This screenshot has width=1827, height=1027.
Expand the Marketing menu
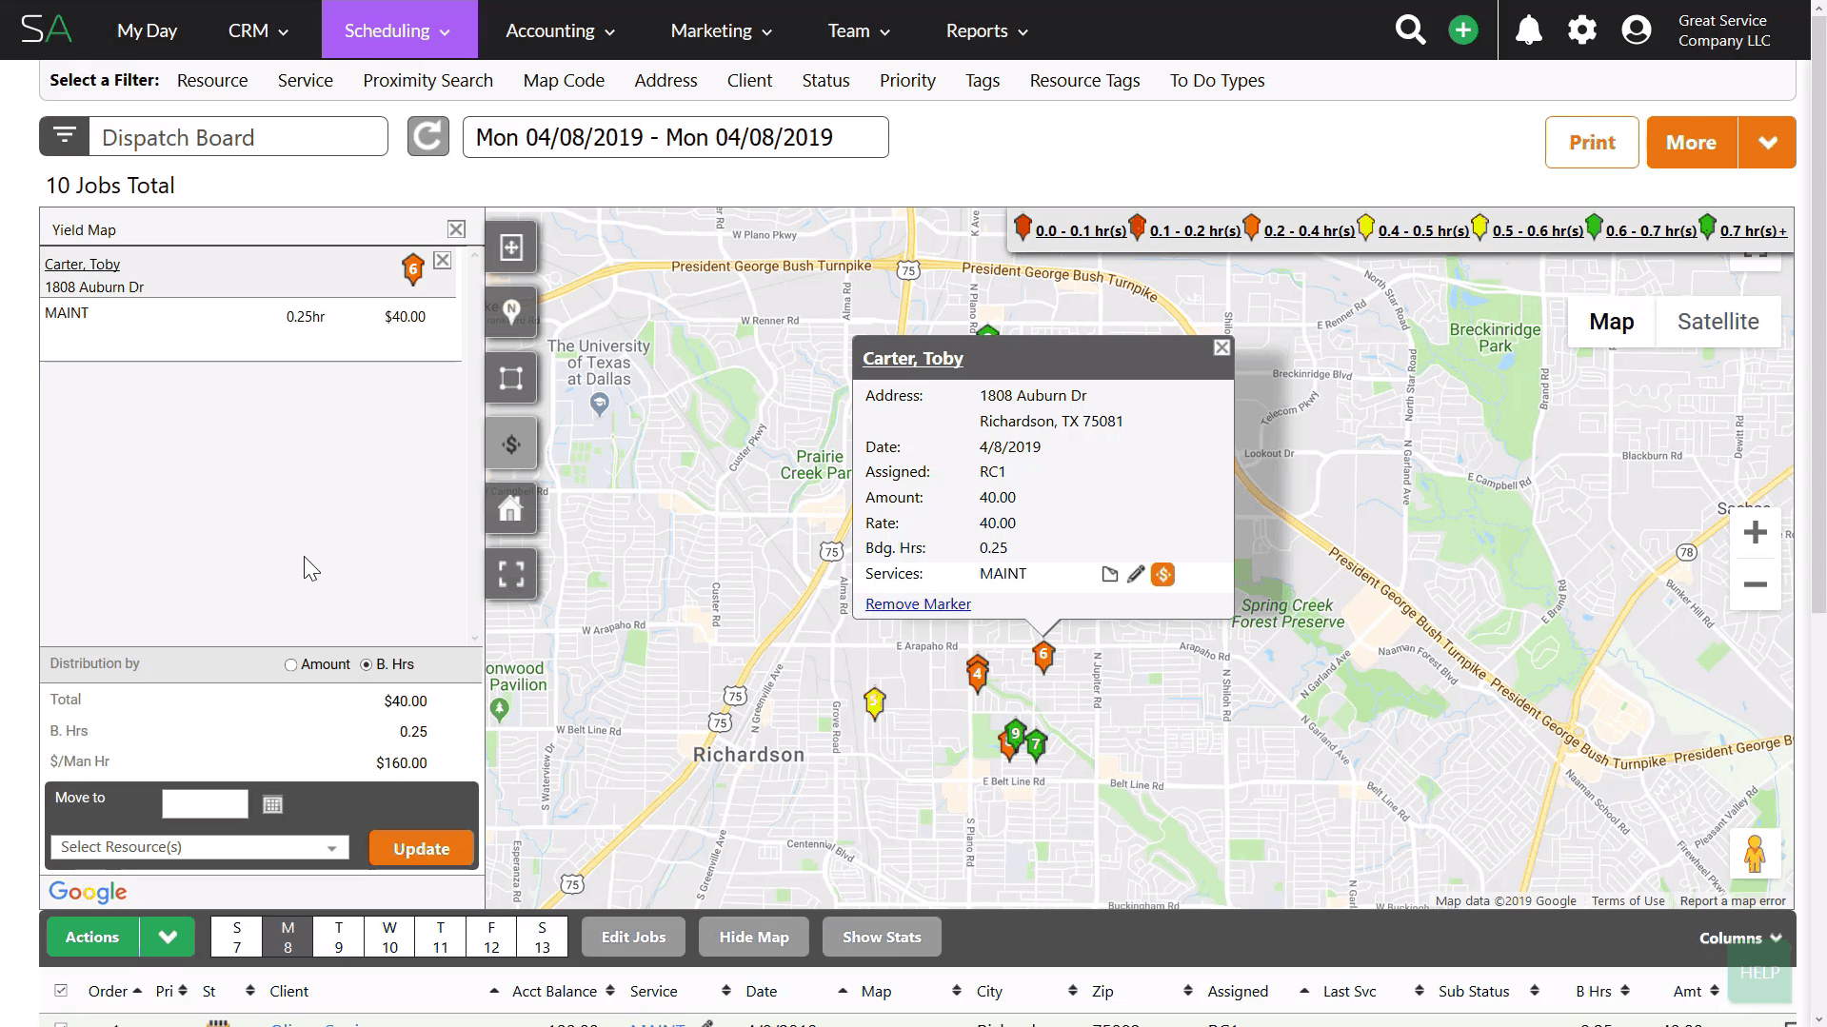click(721, 30)
